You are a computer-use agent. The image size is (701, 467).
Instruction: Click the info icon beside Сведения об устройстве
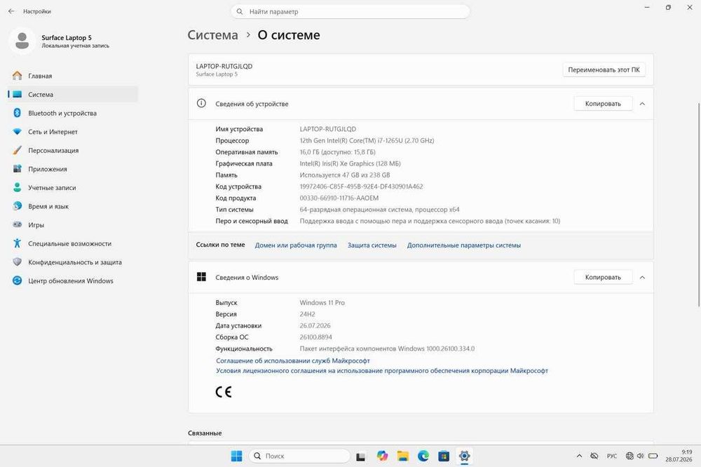click(201, 103)
